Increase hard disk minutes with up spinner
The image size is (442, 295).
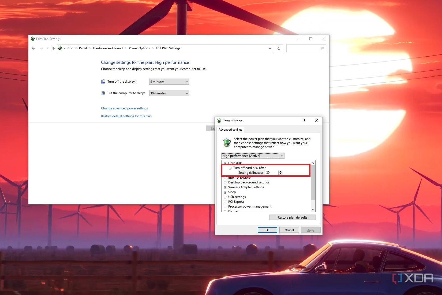pos(280,172)
